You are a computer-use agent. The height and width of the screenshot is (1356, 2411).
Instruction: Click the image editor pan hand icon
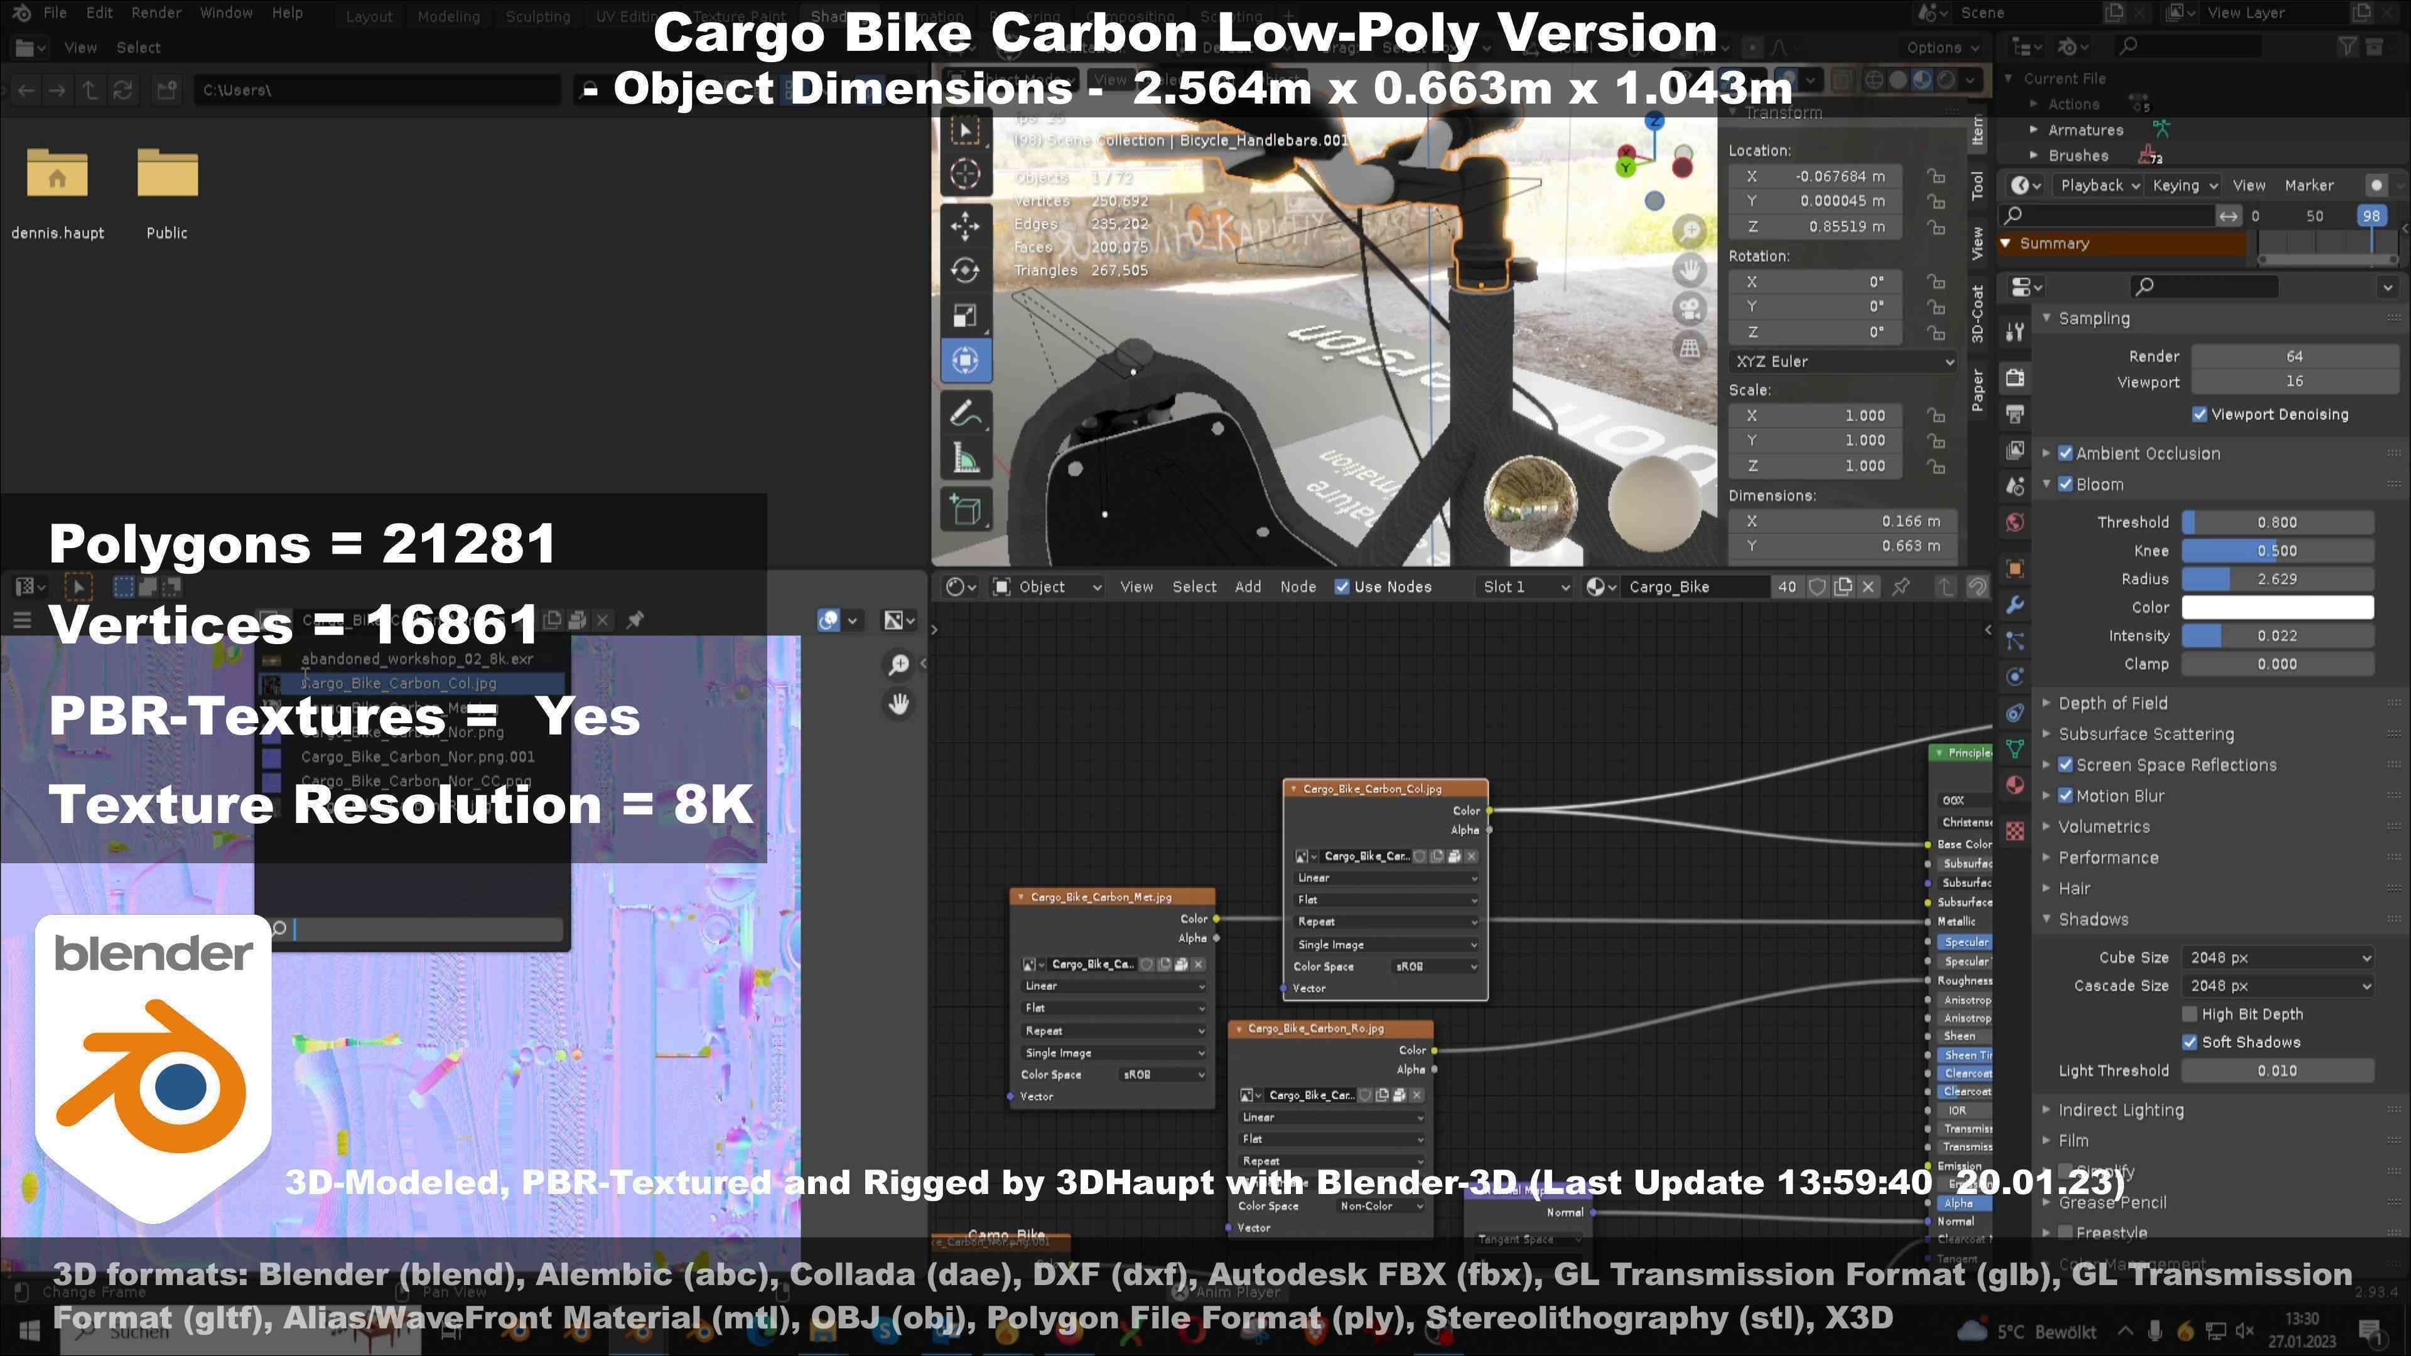pos(898,704)
